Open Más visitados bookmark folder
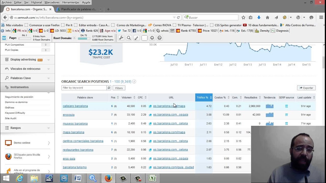The height and width of the screenshot is (183, 326). click(x=12, y=25)
